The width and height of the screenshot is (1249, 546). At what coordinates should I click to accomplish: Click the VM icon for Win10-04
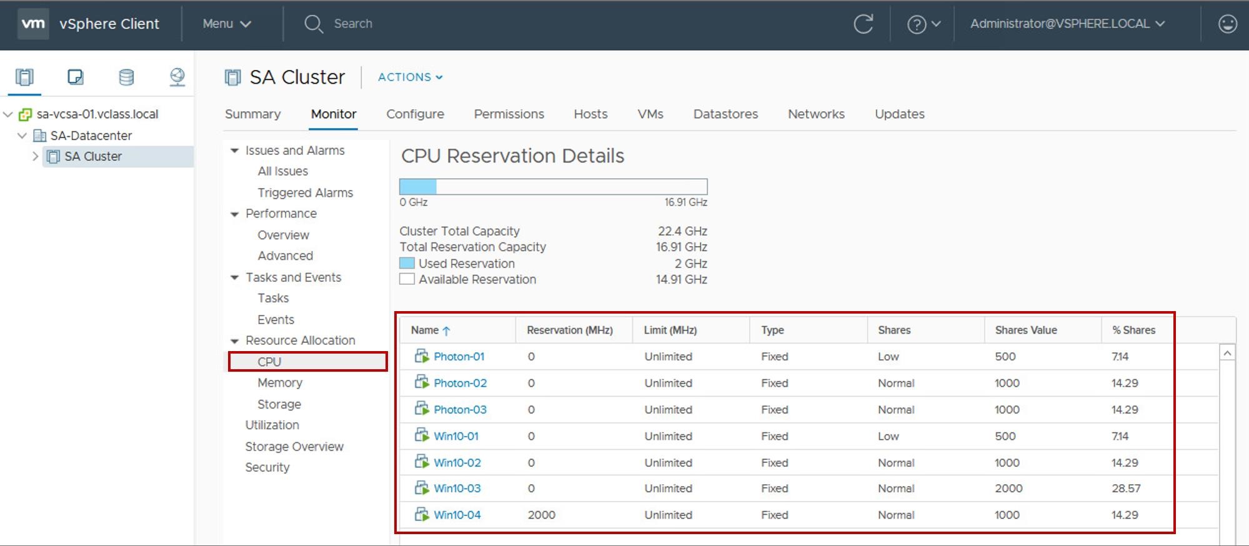[422, 515]
